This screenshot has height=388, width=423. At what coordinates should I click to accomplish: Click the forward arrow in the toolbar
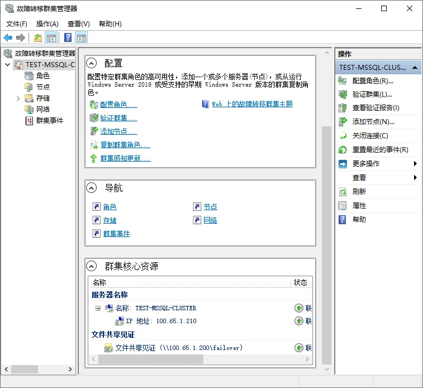pyautogui.click(x=21, y=38)
